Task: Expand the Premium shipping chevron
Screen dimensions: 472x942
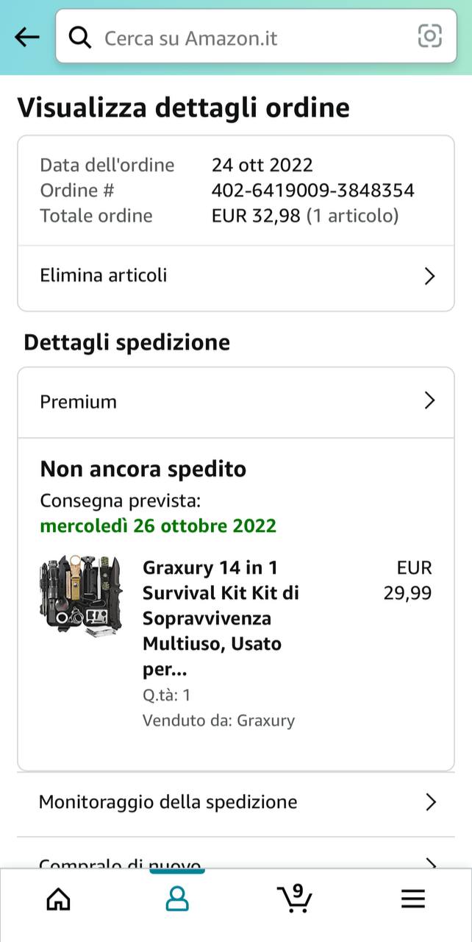Action: (430, 401)
